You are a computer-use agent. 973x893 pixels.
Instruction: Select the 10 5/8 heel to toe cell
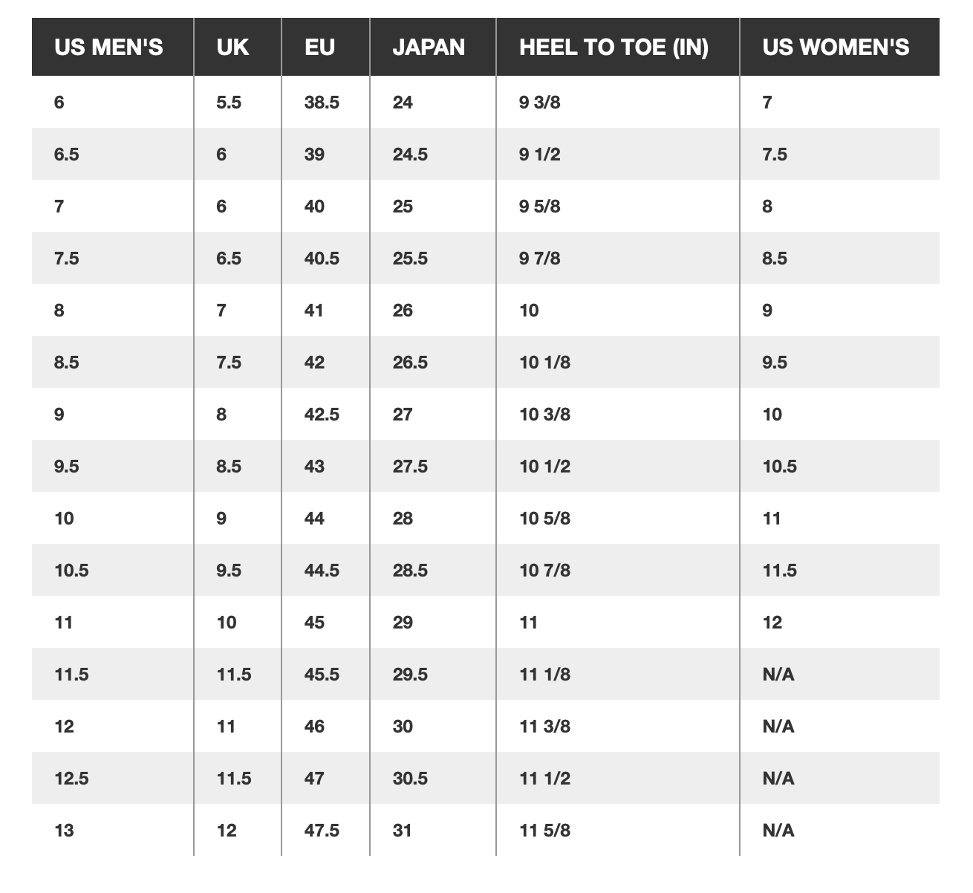point(544,519)
